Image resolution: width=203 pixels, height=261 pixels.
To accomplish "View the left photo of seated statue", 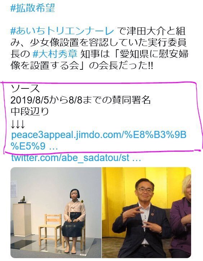I will (56, 212).
